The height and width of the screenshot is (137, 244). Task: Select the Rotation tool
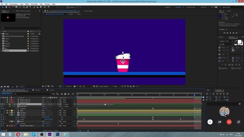13,7
